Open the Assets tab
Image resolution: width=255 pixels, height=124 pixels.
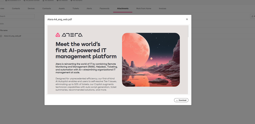62,9
